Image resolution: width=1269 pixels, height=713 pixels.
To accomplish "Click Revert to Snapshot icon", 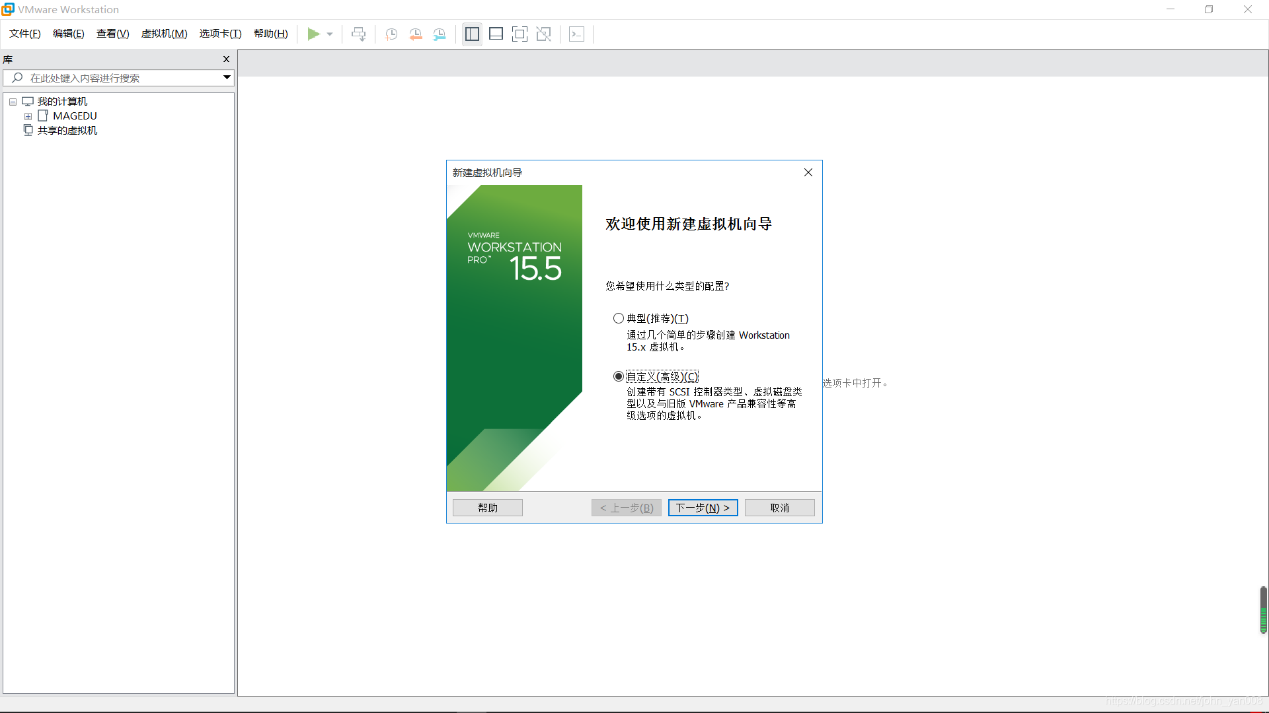I will (416, 34).
